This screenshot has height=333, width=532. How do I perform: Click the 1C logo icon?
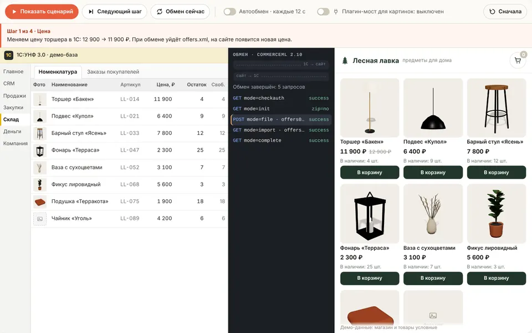click(8, 55)
